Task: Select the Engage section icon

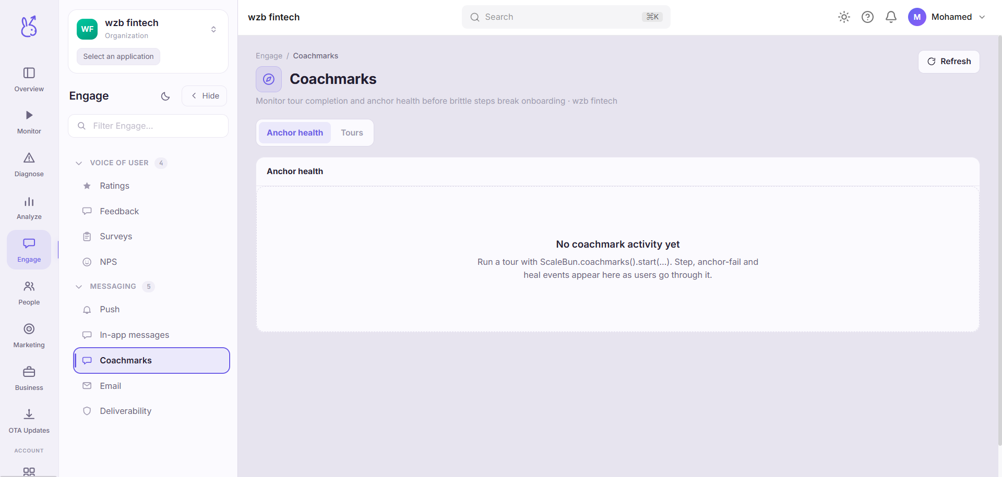Action: coord(29,250)
